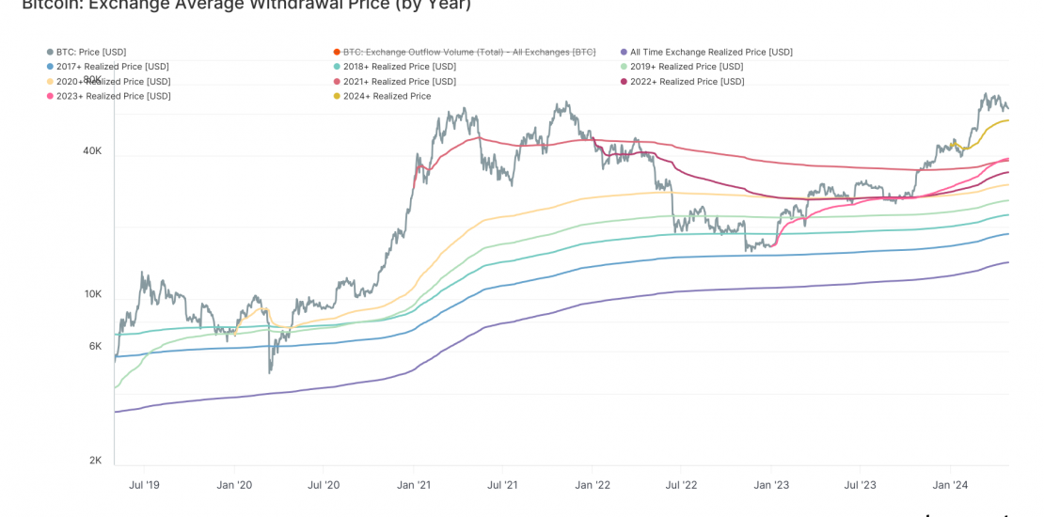The height and width of the screenshot is (517, 1044).
Task: Click the orange Exchange Outflow Volume legend dot
Action: coord(337,53)
